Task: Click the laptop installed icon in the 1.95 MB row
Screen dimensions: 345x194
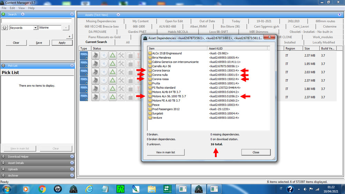Action: click(x=95, y=64)
